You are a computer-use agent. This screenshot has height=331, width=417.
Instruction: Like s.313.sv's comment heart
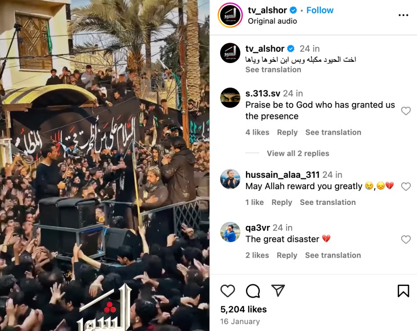click(x=406, y=111)
